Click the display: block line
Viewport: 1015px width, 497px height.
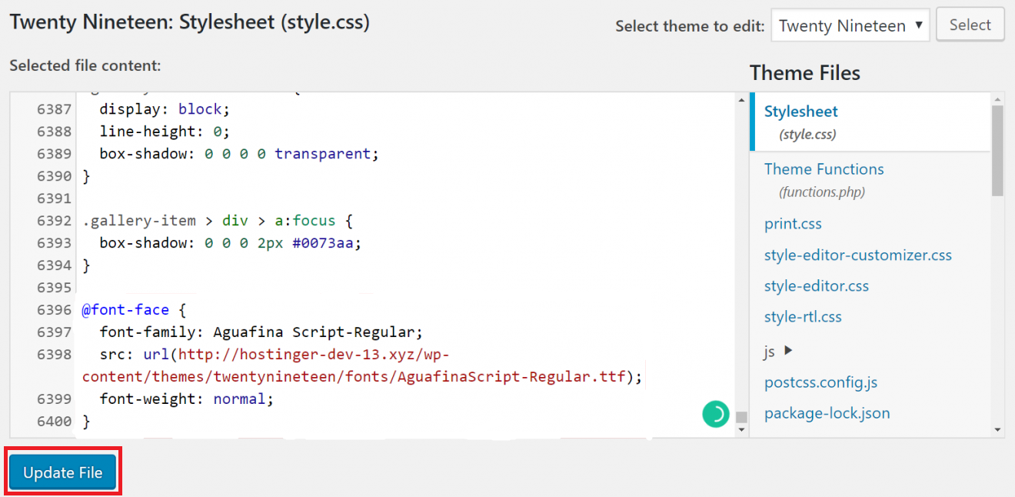[x=165, y=109]
